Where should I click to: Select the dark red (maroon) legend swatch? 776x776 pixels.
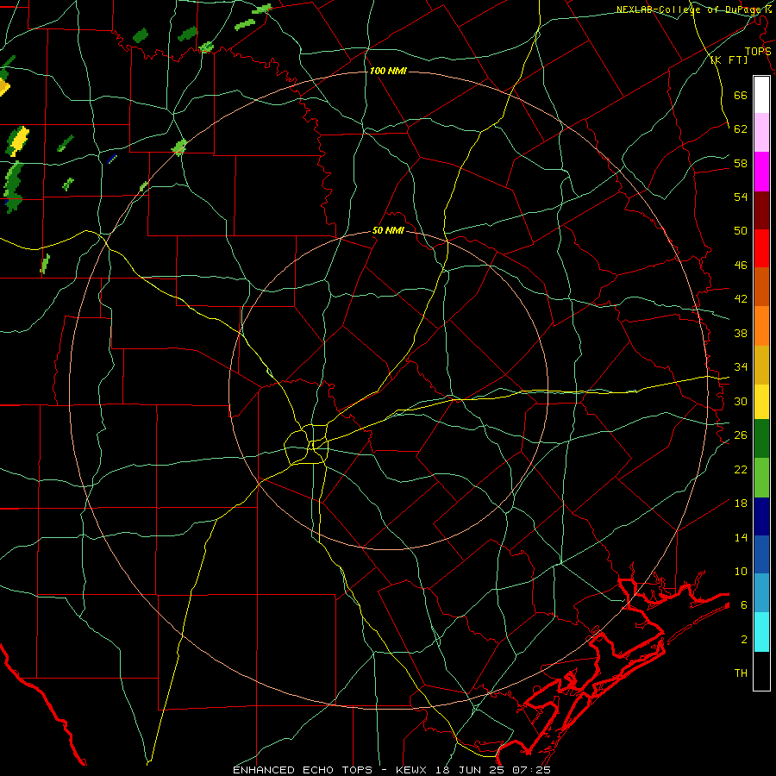point(761,210)
